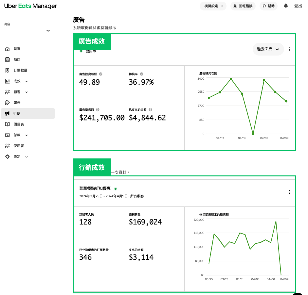Select 行銷 in the sidebar menu
This screenshot has width=308, height=295.
17,114
